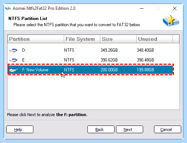187x143 pixels.
Task: Click NTFS in the D: row
Action: (x=69, y=50)
